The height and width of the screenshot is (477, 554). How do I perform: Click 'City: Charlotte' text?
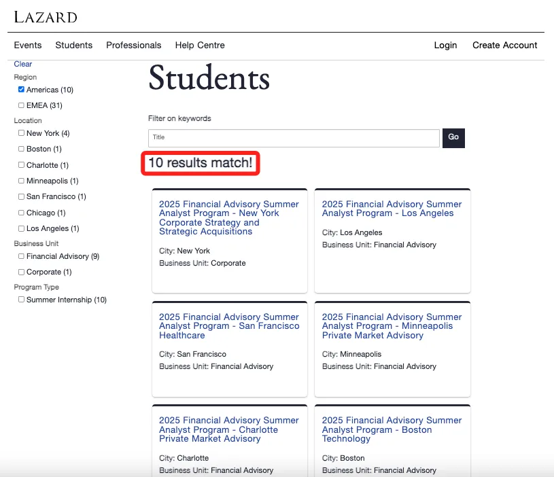click(x=184, y=458)
